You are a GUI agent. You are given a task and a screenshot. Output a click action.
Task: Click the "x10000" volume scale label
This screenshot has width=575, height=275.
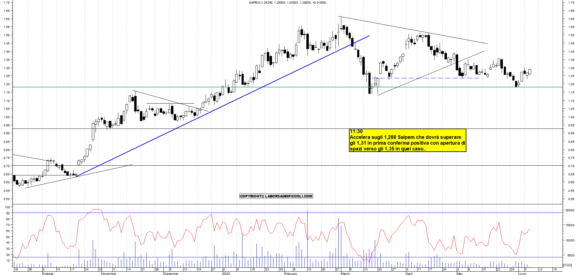pos(567,266)
